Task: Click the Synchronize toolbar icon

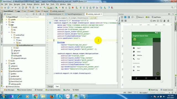Action: point(8,8)
